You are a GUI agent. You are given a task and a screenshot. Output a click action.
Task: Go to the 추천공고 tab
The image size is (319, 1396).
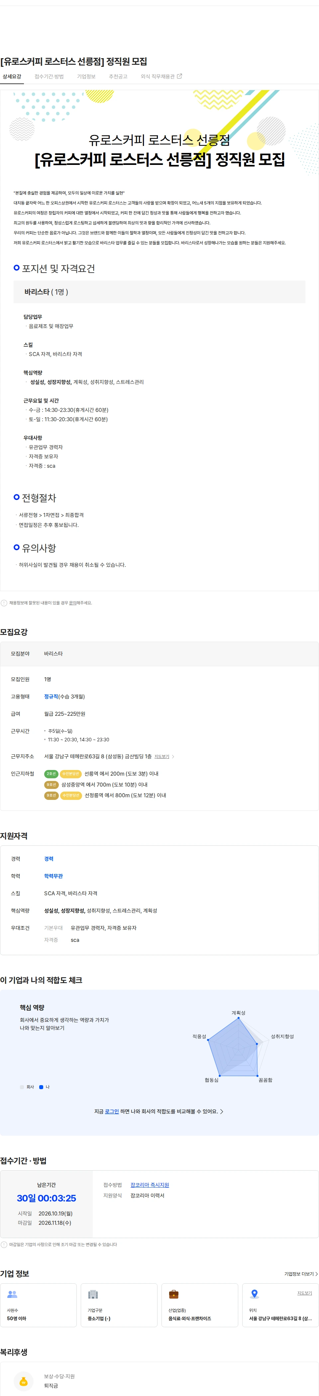coord(118,76)
